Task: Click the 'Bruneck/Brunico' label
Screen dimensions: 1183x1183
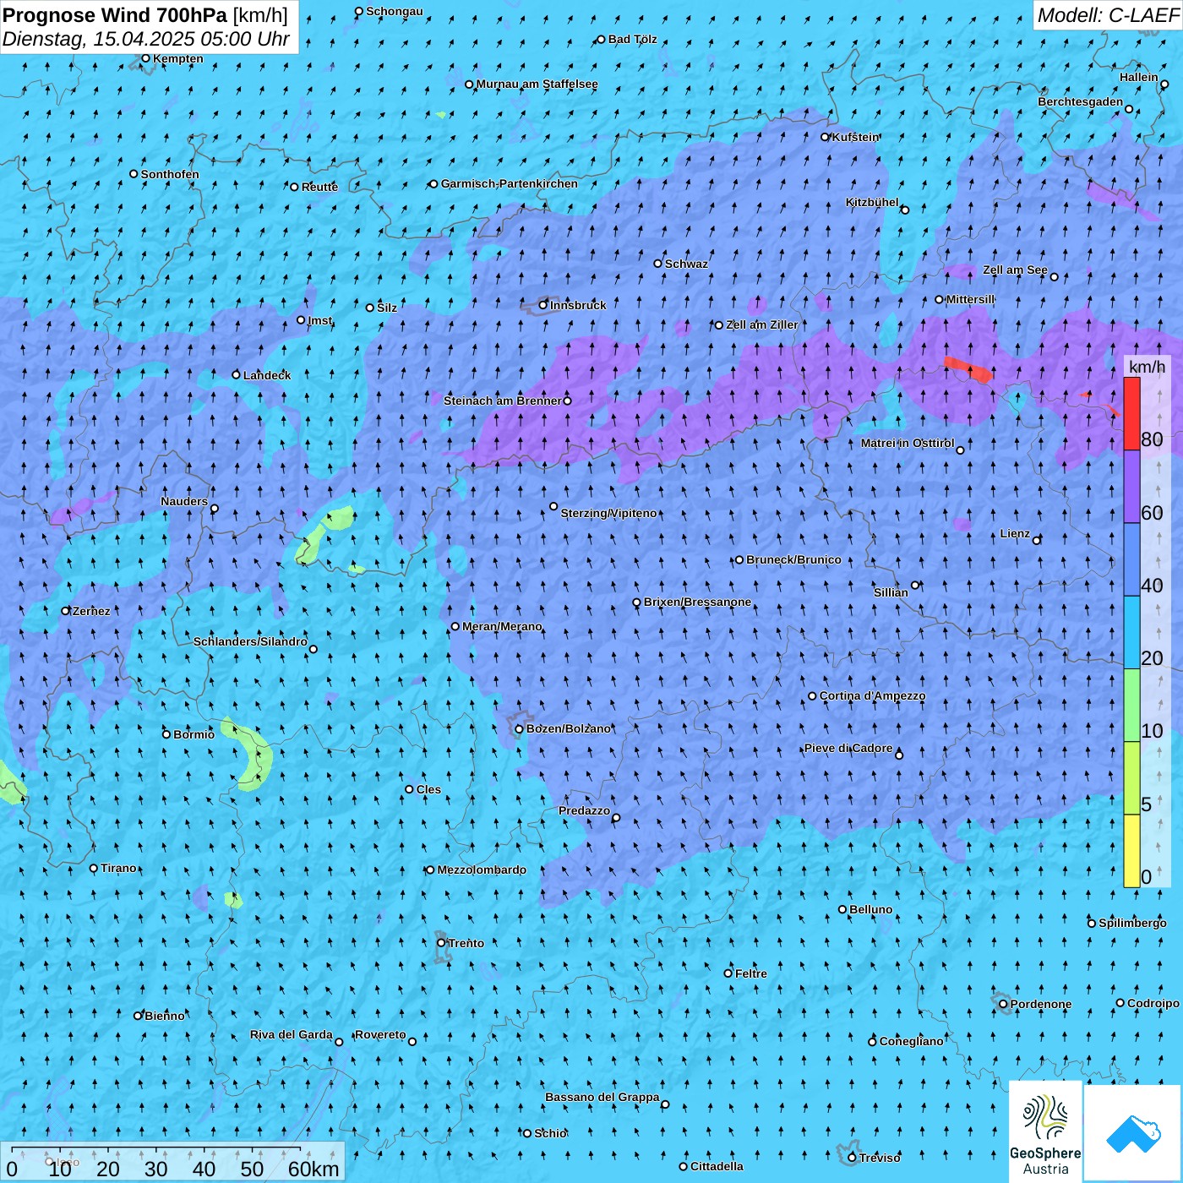Action: tap(793, 559)
